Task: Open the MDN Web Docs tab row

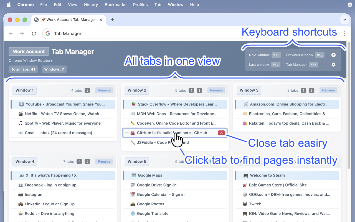Action: (x=175, y=114)
